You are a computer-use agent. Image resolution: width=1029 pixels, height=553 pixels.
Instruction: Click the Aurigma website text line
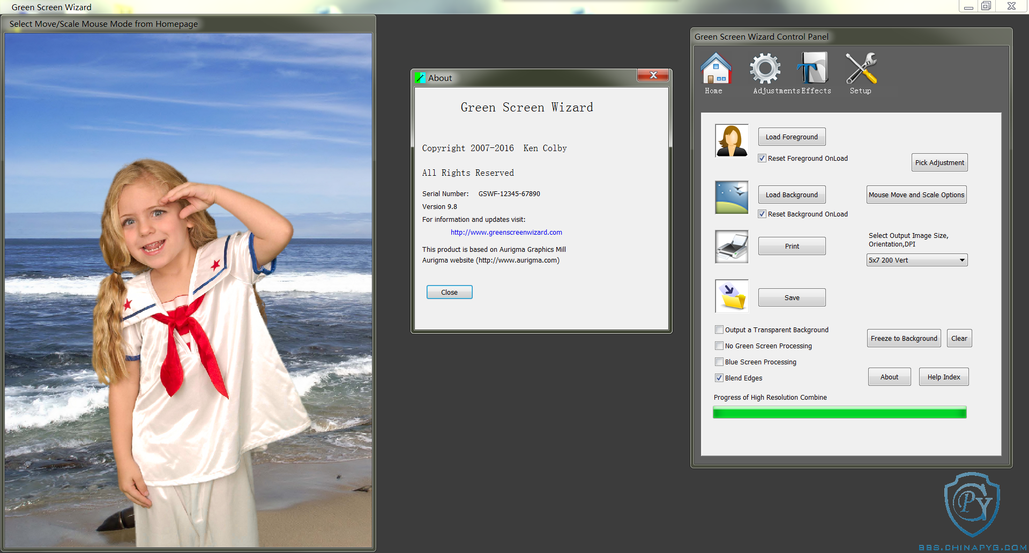(491, 260)
